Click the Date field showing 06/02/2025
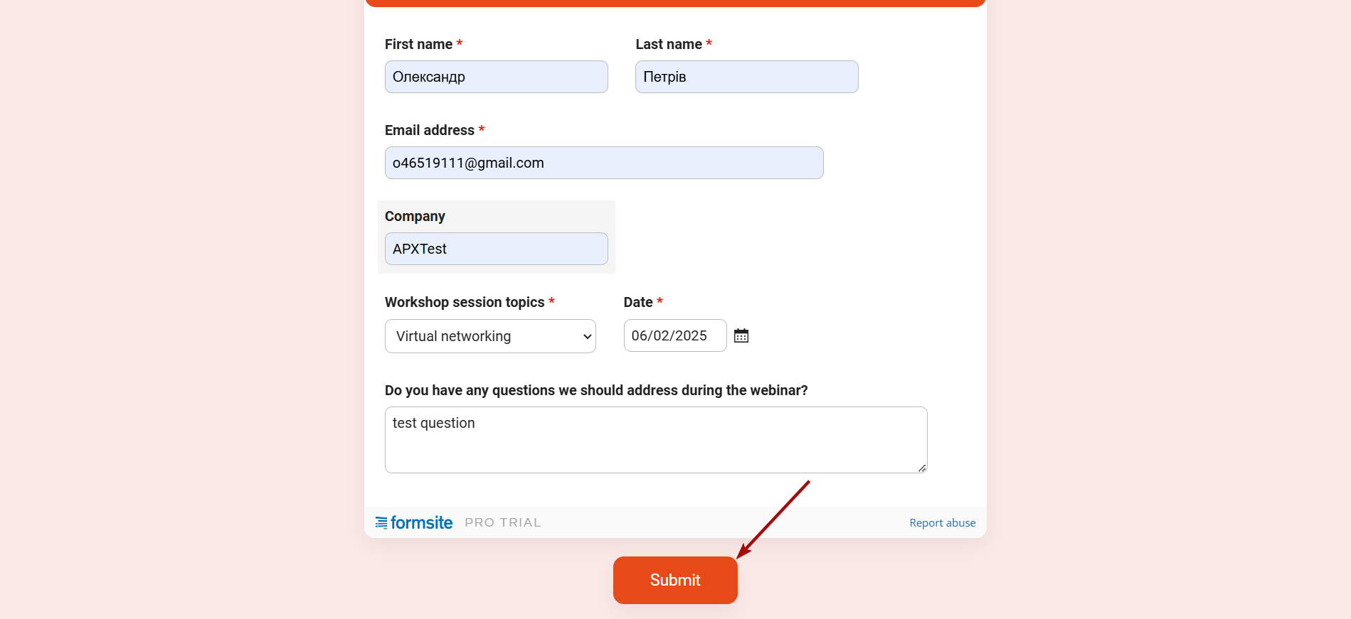This screenshot has height=619, width=1351. click(675, 335)
